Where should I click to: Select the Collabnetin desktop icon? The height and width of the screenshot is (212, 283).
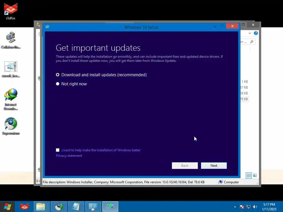(11, 40)
